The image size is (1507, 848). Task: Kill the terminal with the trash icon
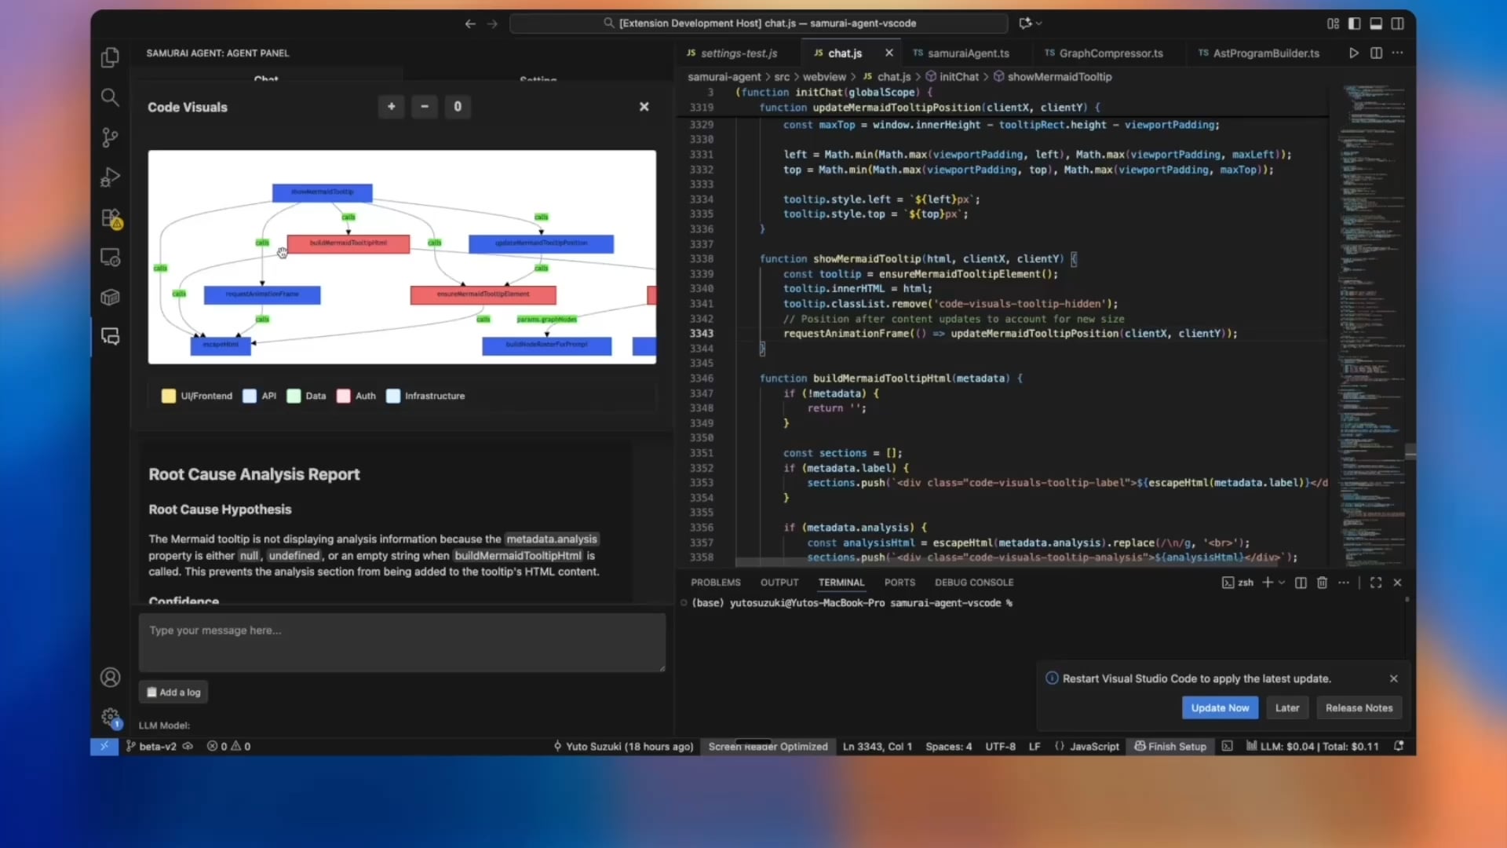(x=1322, y=583)
